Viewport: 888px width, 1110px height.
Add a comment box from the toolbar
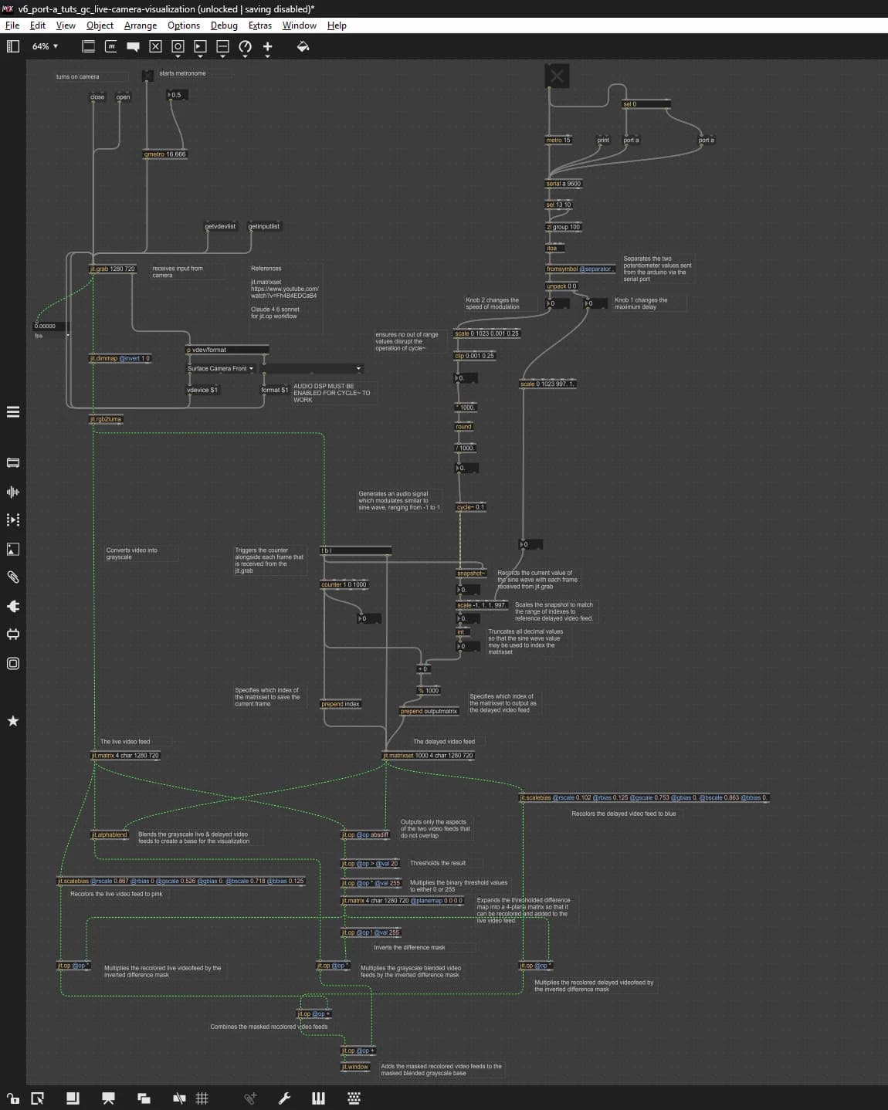pos(134,46)
